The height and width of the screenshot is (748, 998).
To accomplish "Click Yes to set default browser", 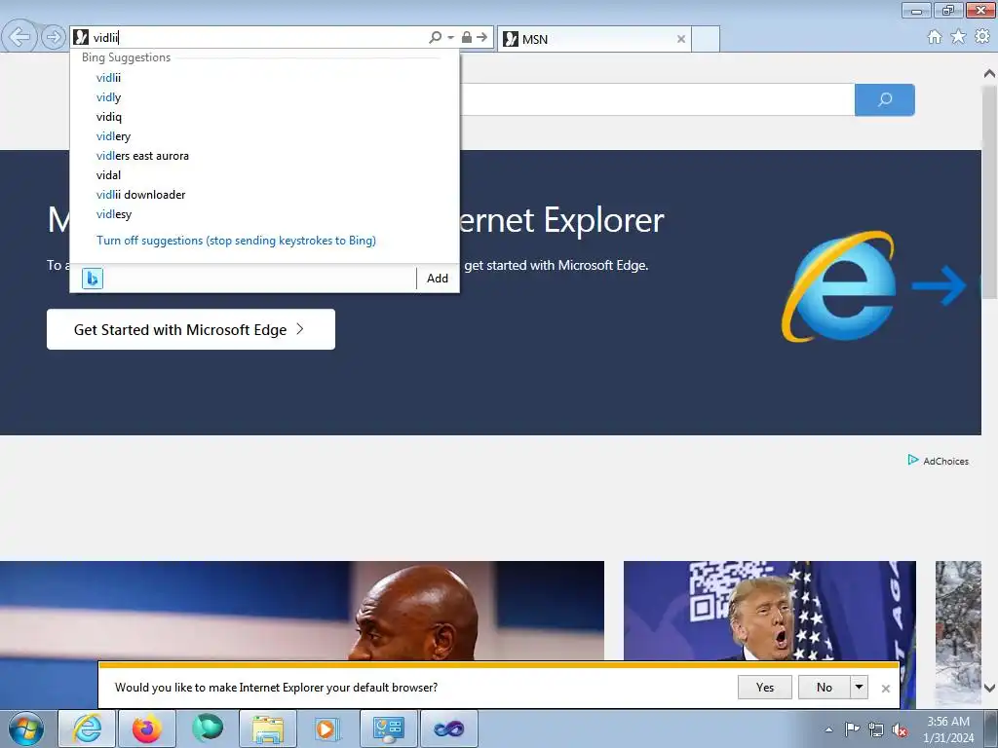I will tap(765, 688).
